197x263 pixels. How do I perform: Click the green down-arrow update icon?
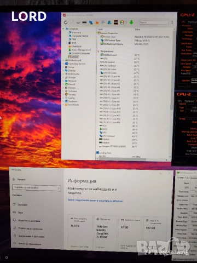tap(131, 22)
